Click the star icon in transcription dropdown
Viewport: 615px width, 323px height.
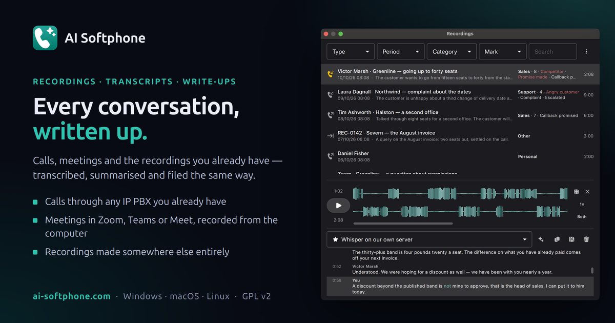(x=336, y=239)
